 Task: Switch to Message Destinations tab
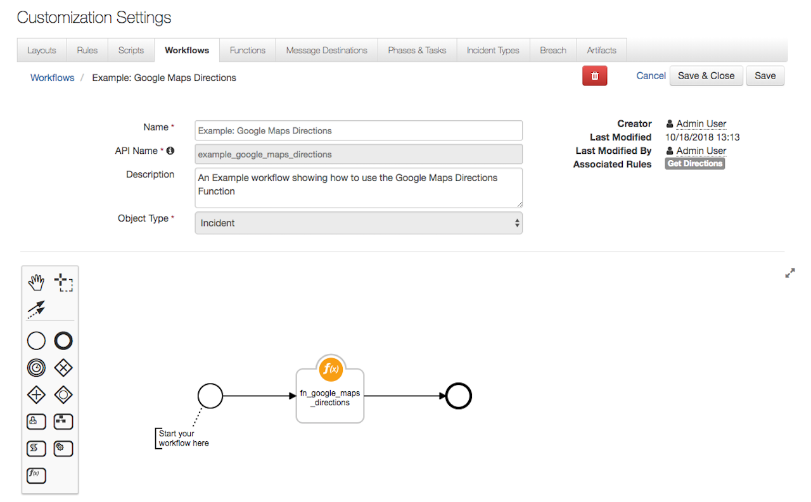point(327,50)
